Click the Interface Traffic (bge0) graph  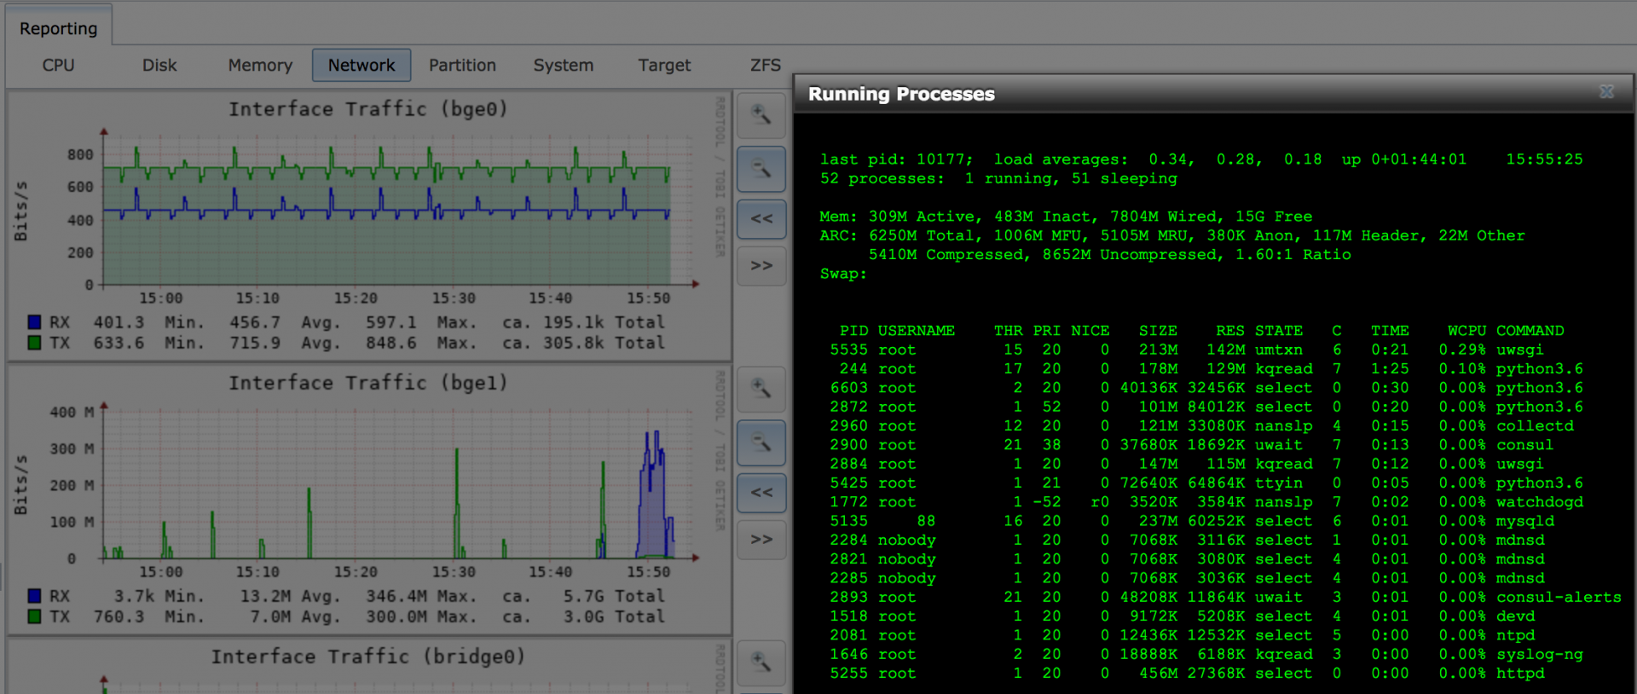[x=369, y=225]
